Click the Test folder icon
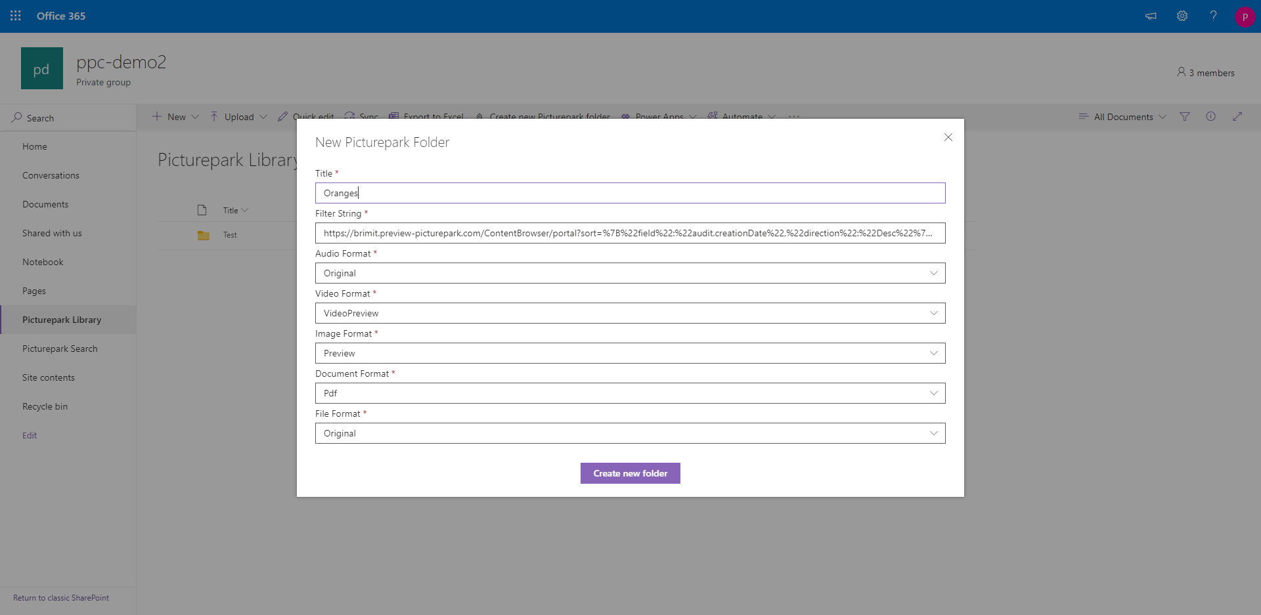Screen dimensions: 1261x615 (204, 235)
